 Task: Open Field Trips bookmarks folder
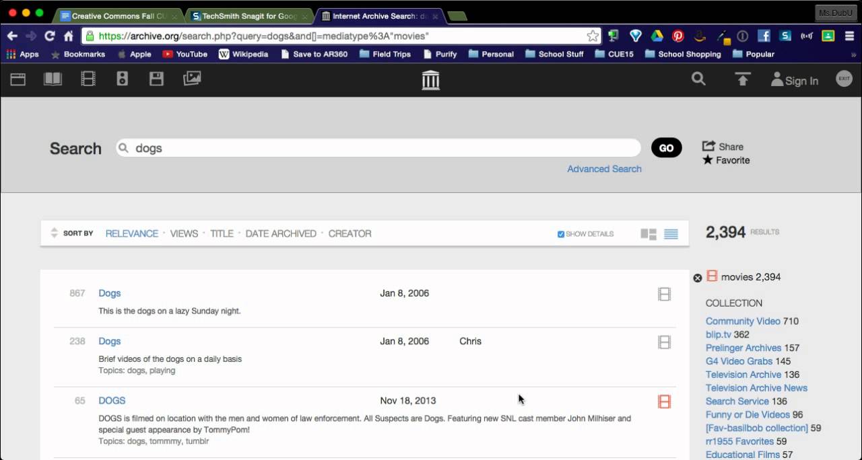click(x=385, y=54)
